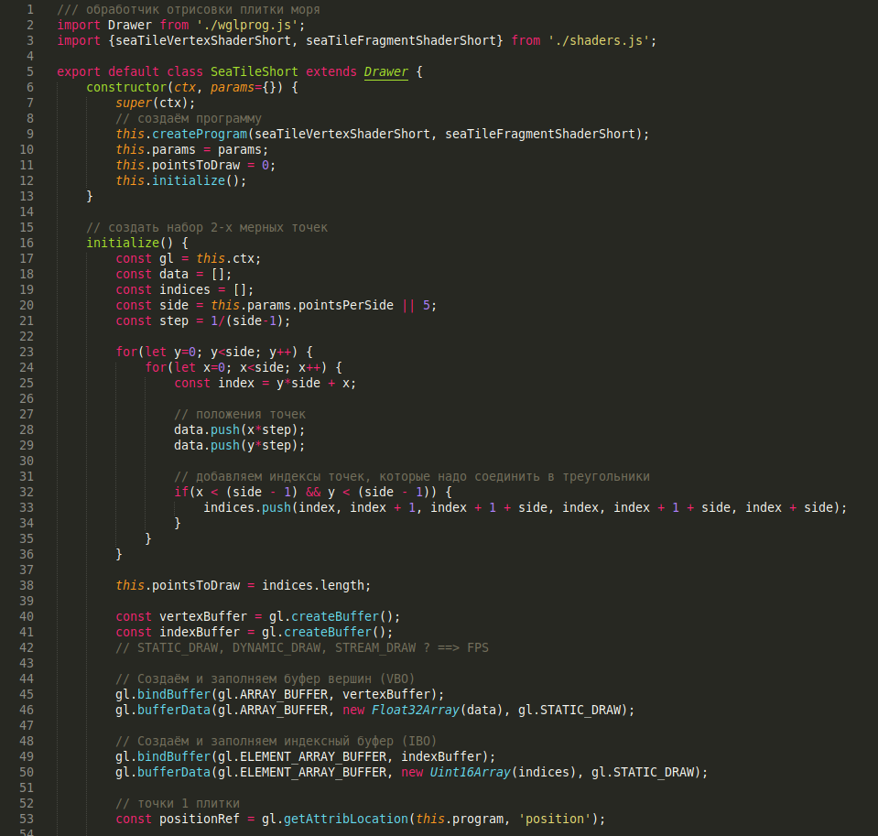878x836 pixels.
Task: Click line number 1 in the gutter
Action: [x=30, y=9]
